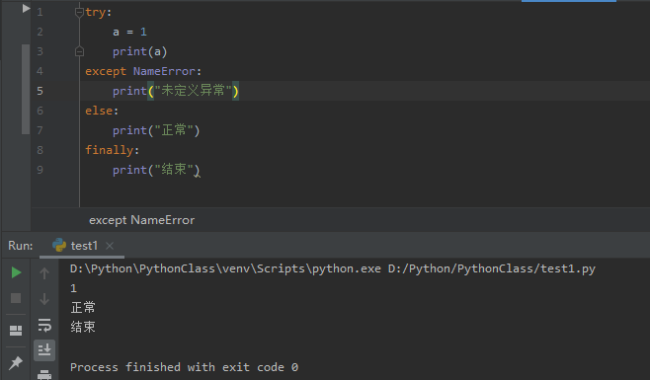Select the 'finally:' keyword on line 8
Screen dimensions: 650x380
[113, 150]
